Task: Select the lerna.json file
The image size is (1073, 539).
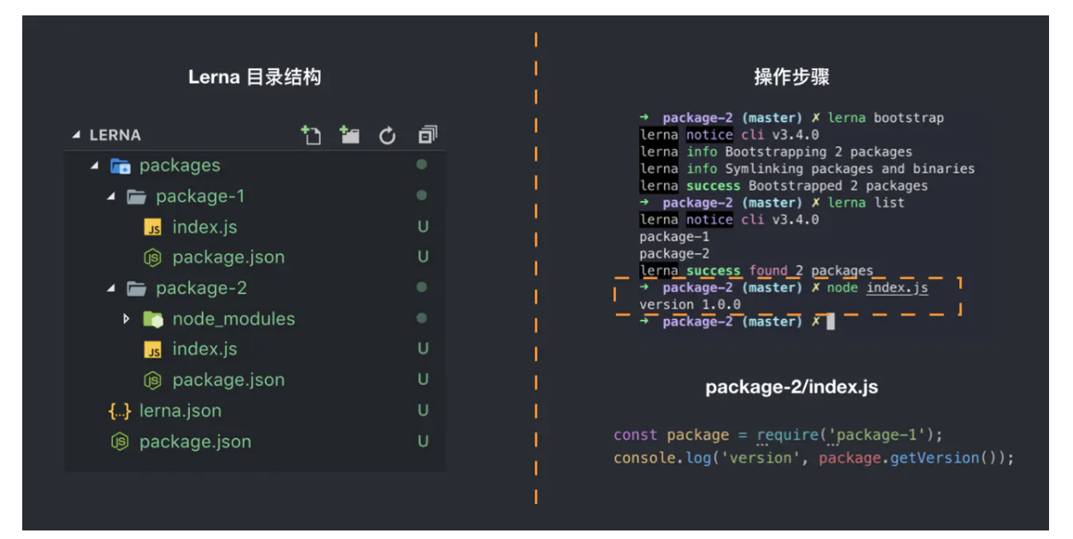Action: [180, 412]
